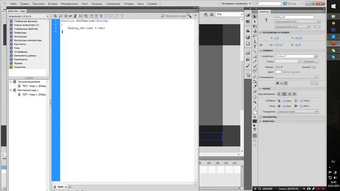Open Code Snippets button
340x191 pixels.
(x=174, y=16)
